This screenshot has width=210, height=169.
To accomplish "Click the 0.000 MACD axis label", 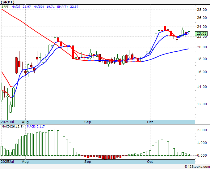I will (x=202, y=155).
